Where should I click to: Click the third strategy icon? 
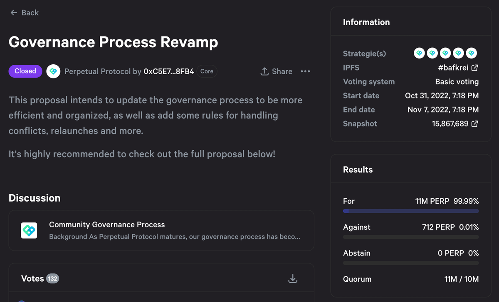coord(445,53)
